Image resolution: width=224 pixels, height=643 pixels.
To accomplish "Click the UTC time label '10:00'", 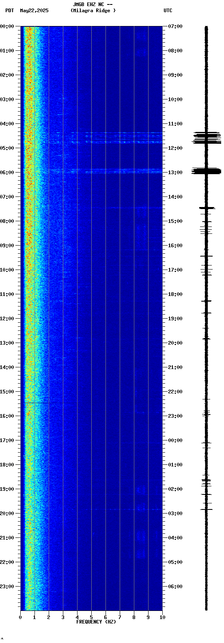I will click(x=175, y=99).
